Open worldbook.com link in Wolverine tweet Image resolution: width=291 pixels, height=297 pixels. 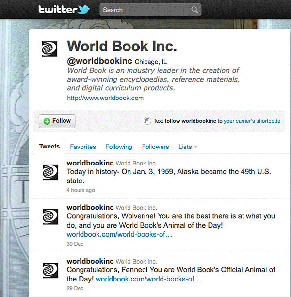[119, 234]
